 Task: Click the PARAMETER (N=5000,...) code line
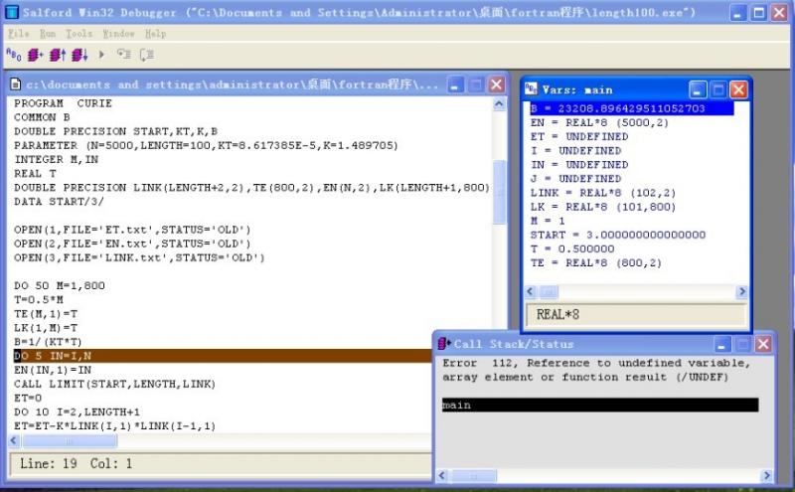tap(206, 145)
